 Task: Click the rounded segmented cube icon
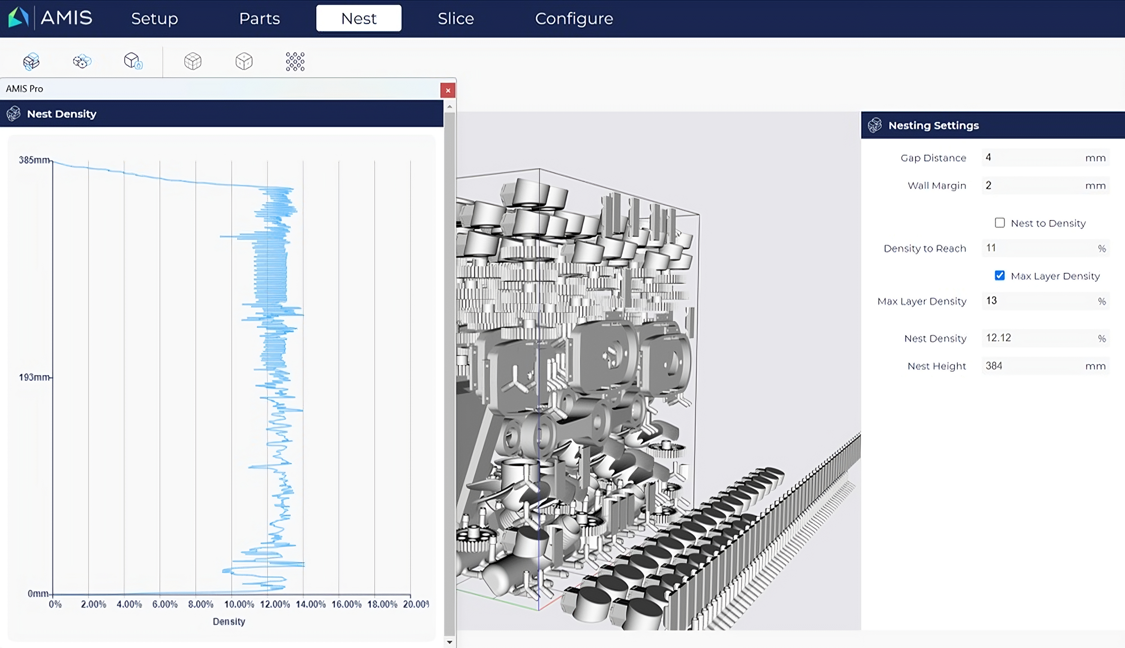pyautogui.click(x=193, y=61)
